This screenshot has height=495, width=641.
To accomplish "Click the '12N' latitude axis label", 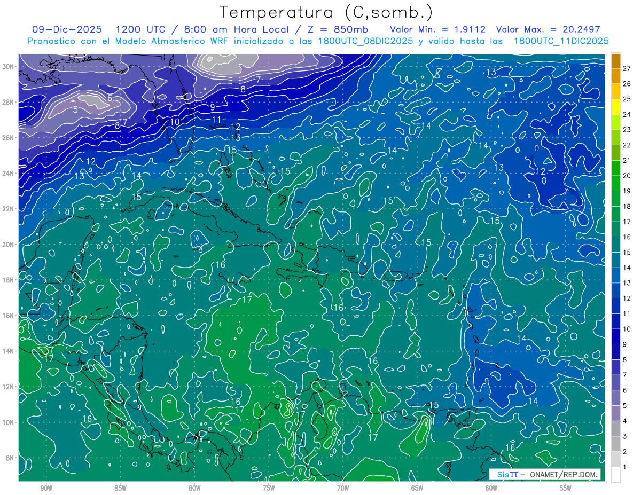I will [9, 387].
